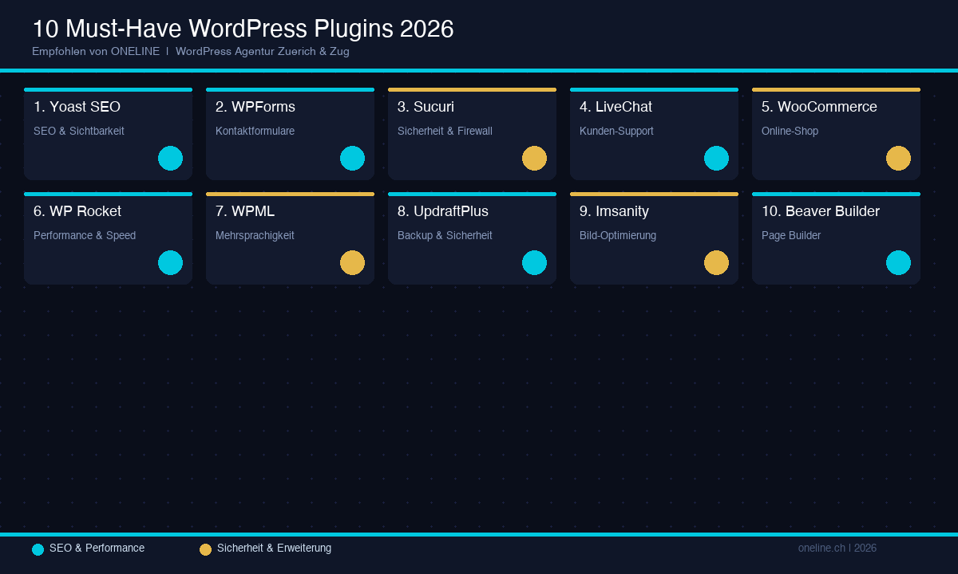Click the 'Kontaktformulare' subtitle
This screenshot has width=958, height=574.
255,131
